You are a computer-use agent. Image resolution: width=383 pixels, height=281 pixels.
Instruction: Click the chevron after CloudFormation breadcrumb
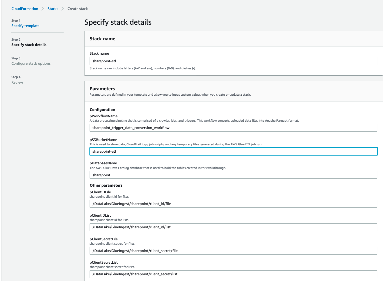click(43, 9)
